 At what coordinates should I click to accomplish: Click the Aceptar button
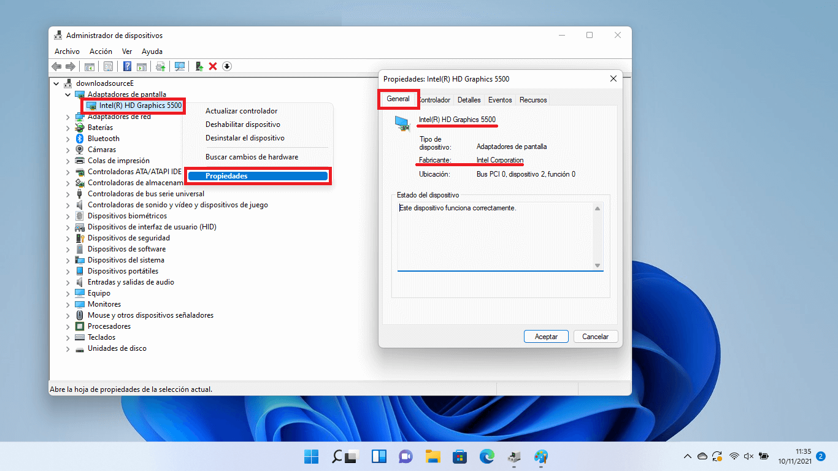pos(546,337)
